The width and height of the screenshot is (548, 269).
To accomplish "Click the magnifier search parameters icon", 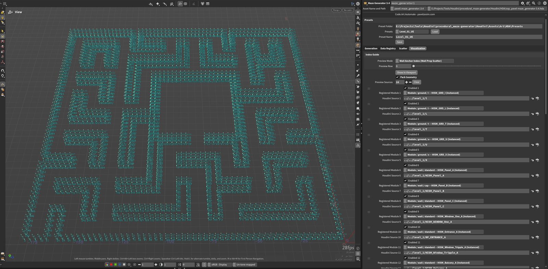I will (534, 3).
